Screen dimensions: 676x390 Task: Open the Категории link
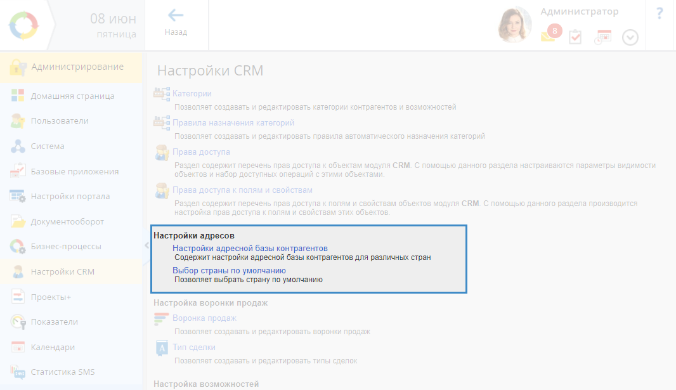(192, 93)
